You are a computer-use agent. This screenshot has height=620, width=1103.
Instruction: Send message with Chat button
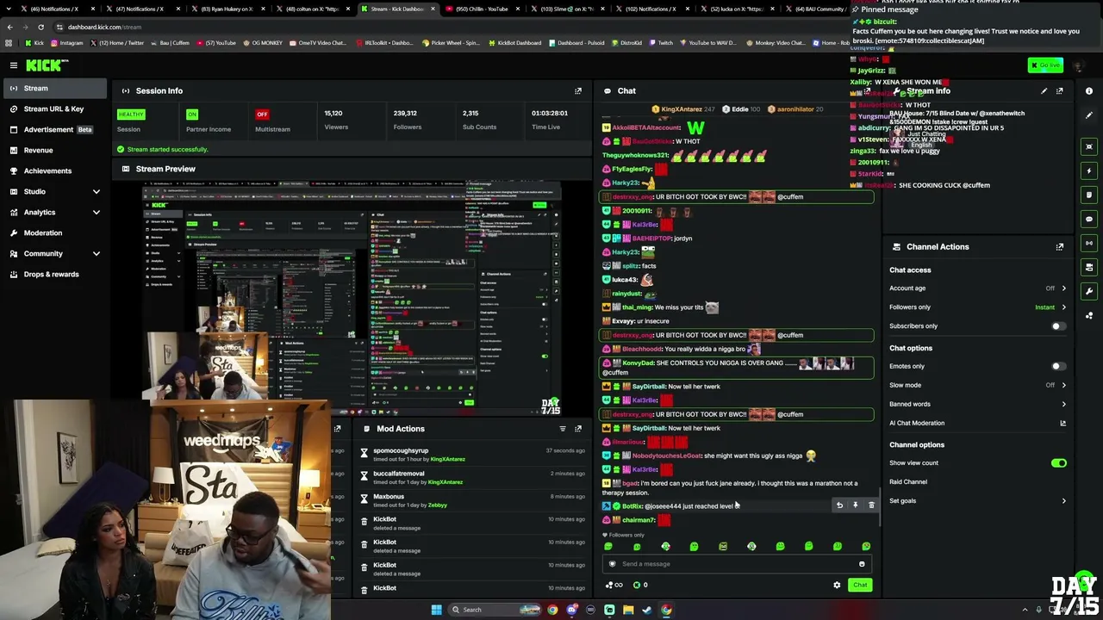pos(860,586)
